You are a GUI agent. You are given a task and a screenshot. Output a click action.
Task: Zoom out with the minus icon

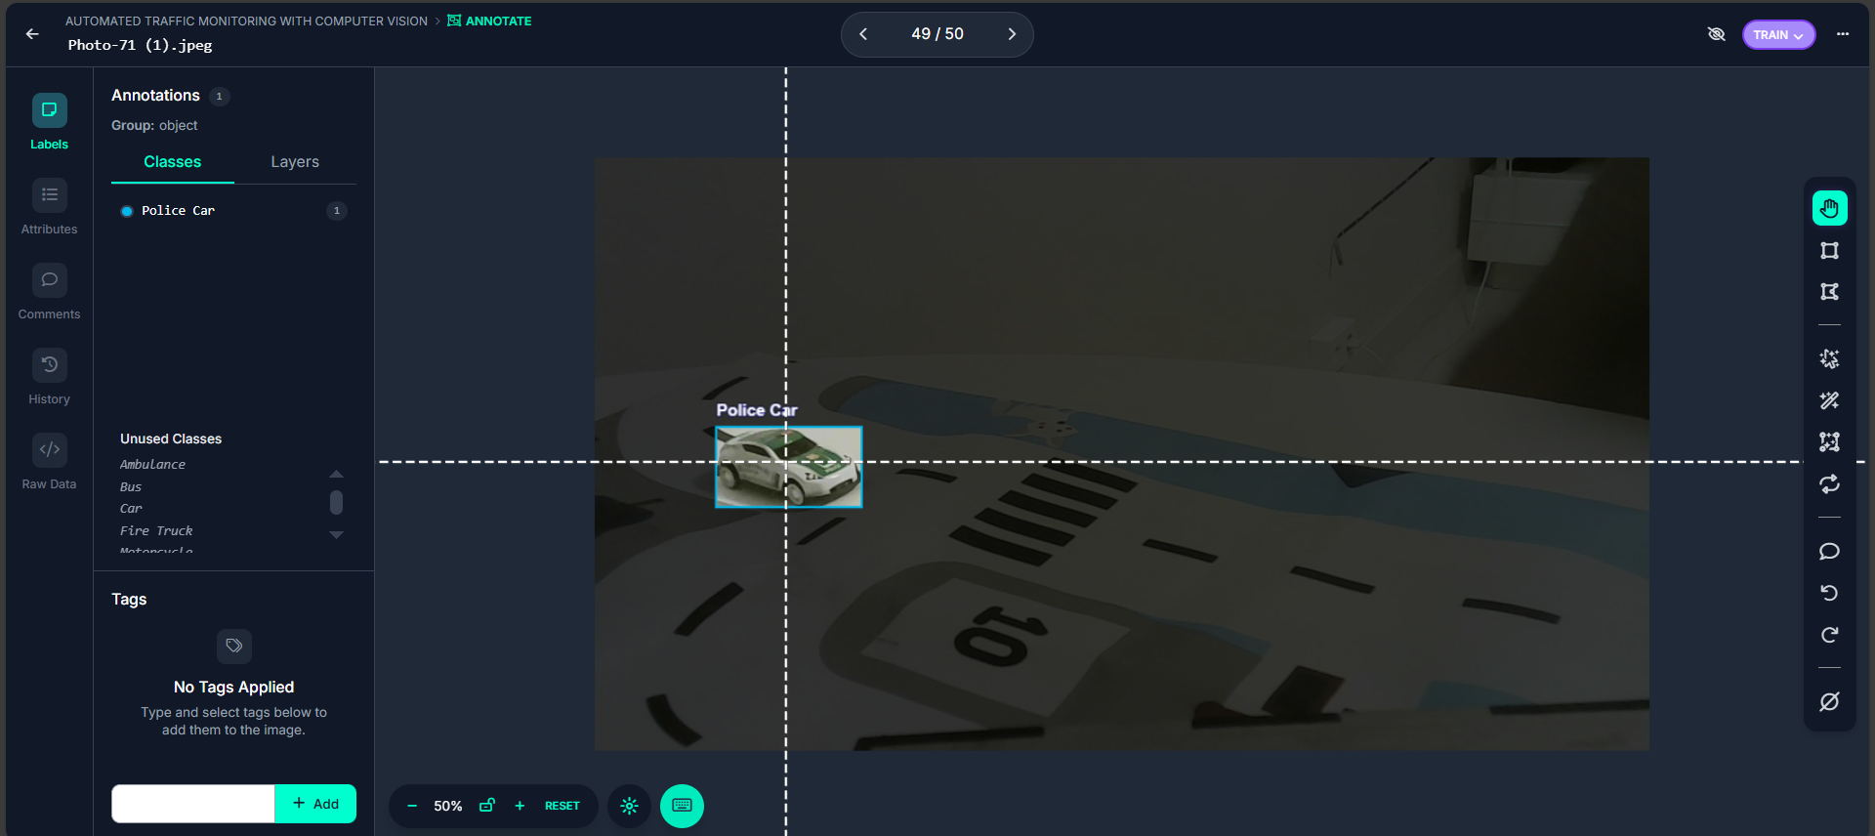click(x=412, y=806)
